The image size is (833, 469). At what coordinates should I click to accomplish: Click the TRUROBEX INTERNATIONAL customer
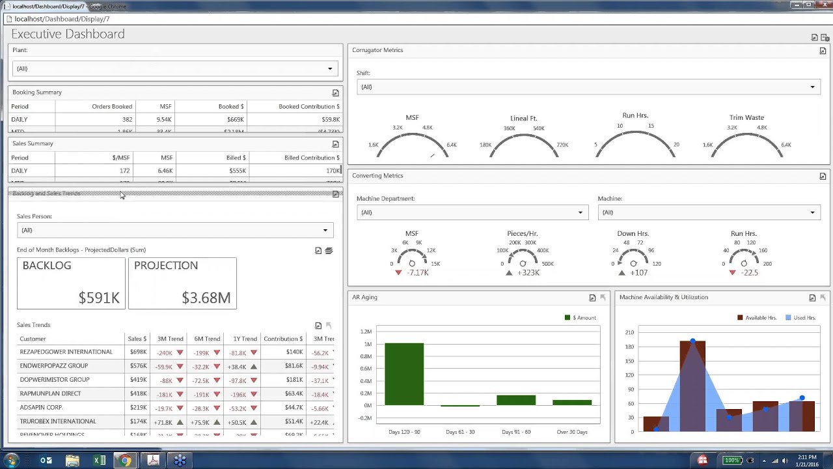58,421
